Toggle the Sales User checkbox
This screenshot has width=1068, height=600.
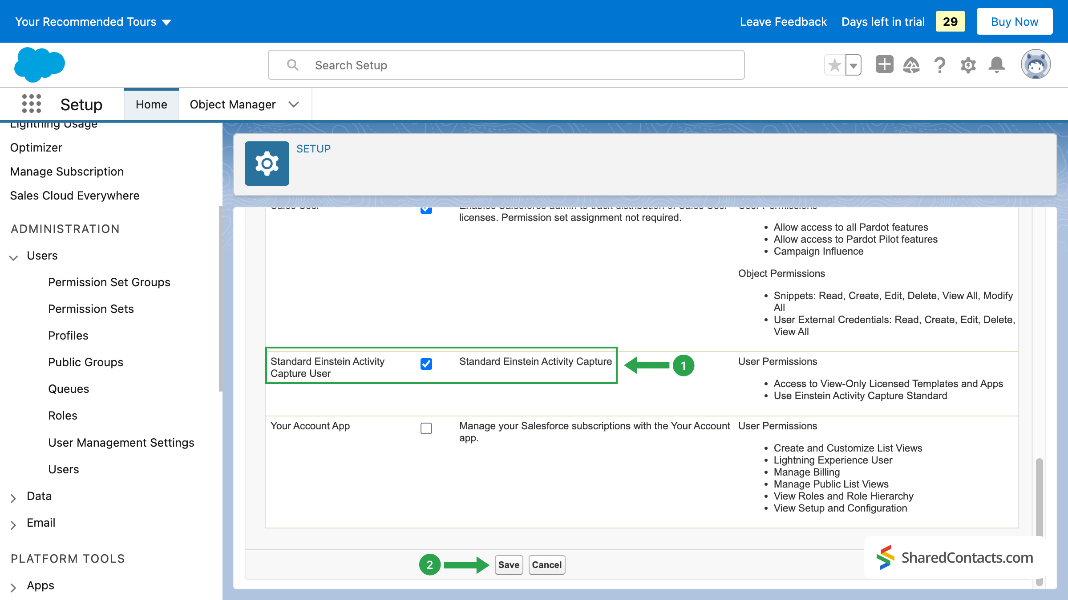(426, 209)
